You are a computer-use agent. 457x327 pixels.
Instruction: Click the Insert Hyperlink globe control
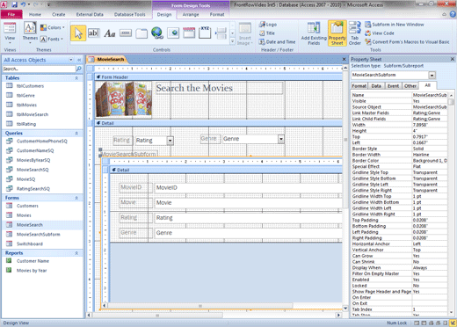[x=157, y=33]
